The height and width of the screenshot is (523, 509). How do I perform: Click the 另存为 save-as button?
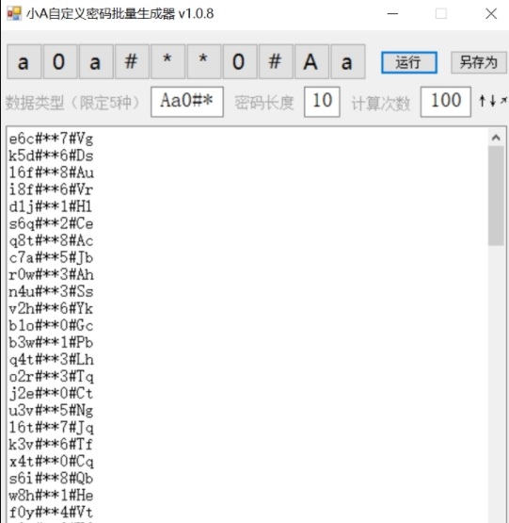[479, 62]
